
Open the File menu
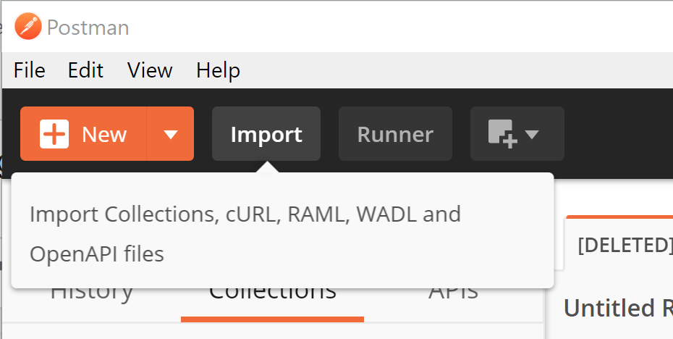[29, 70]
